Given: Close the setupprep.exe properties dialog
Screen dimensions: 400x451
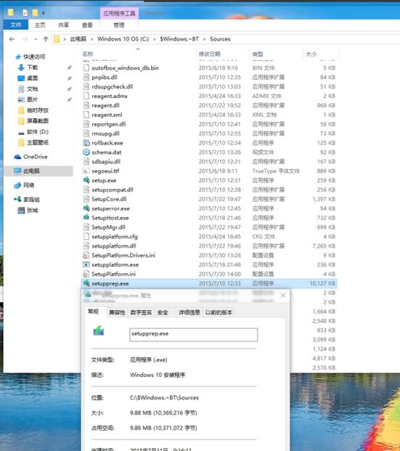Looking at the screenshot, I should pyautogui.click(x=283, y=296).
